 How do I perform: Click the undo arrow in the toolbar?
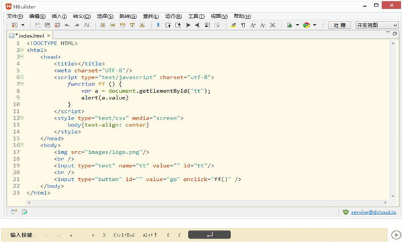[67, 25]
